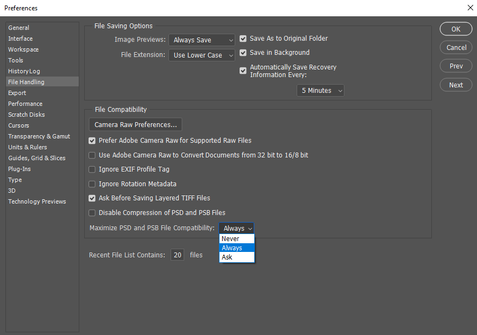Enable Ignore Rotation Metadata option
The image size is (477, 335).
click(x=92, y=184)
